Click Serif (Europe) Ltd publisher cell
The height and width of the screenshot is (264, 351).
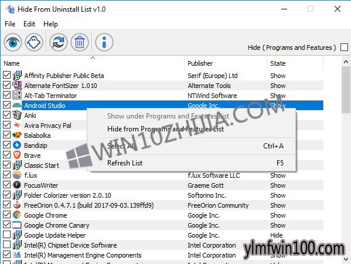point(213,76)
